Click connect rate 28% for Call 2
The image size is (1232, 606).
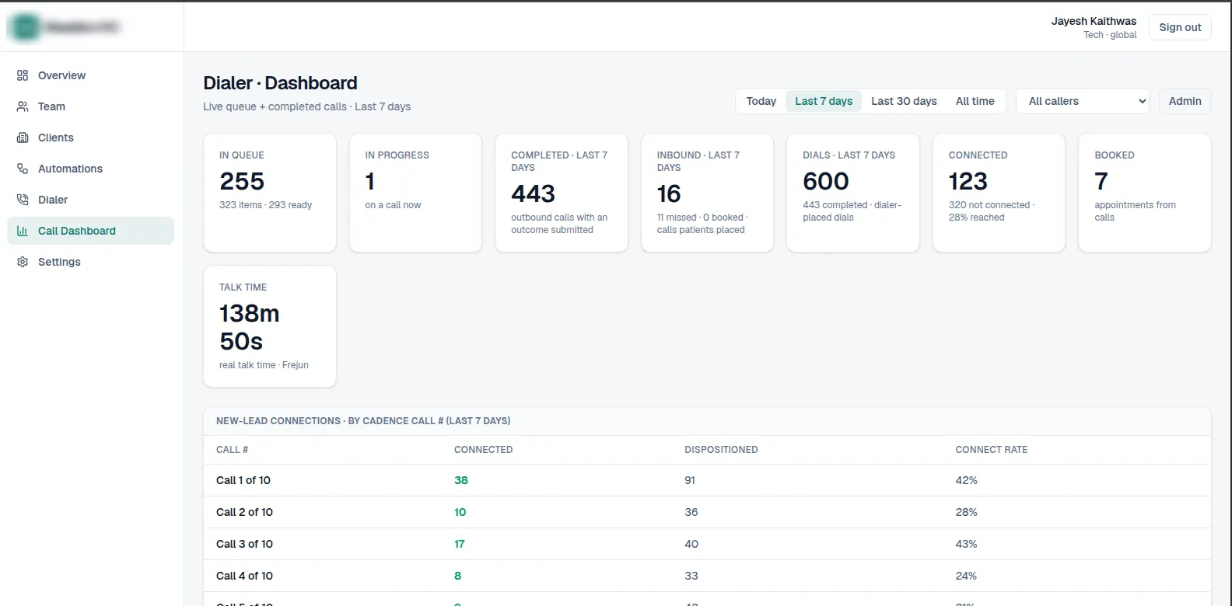966,512
